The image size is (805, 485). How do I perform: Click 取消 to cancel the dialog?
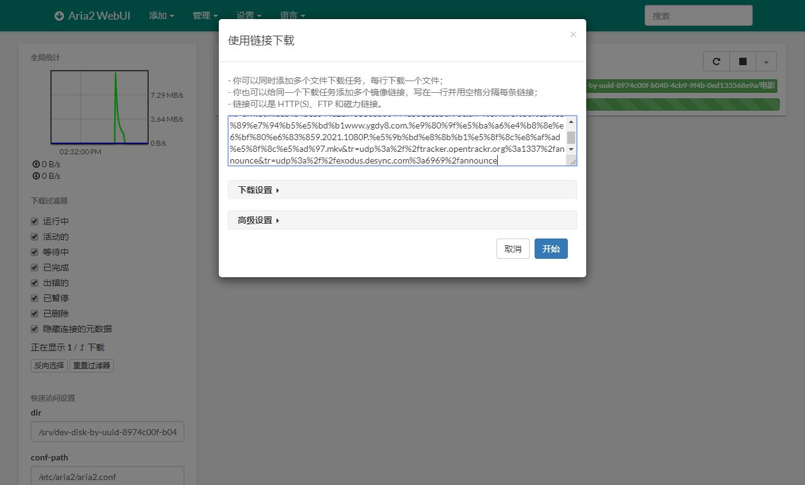512,248
